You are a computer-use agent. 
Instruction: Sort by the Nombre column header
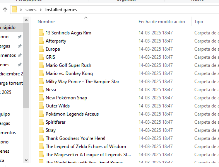point(46,22)
